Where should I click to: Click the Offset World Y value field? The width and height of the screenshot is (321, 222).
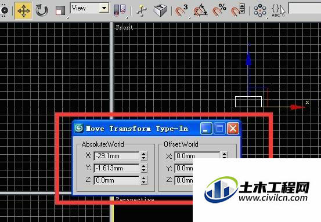tap(183, 168)
